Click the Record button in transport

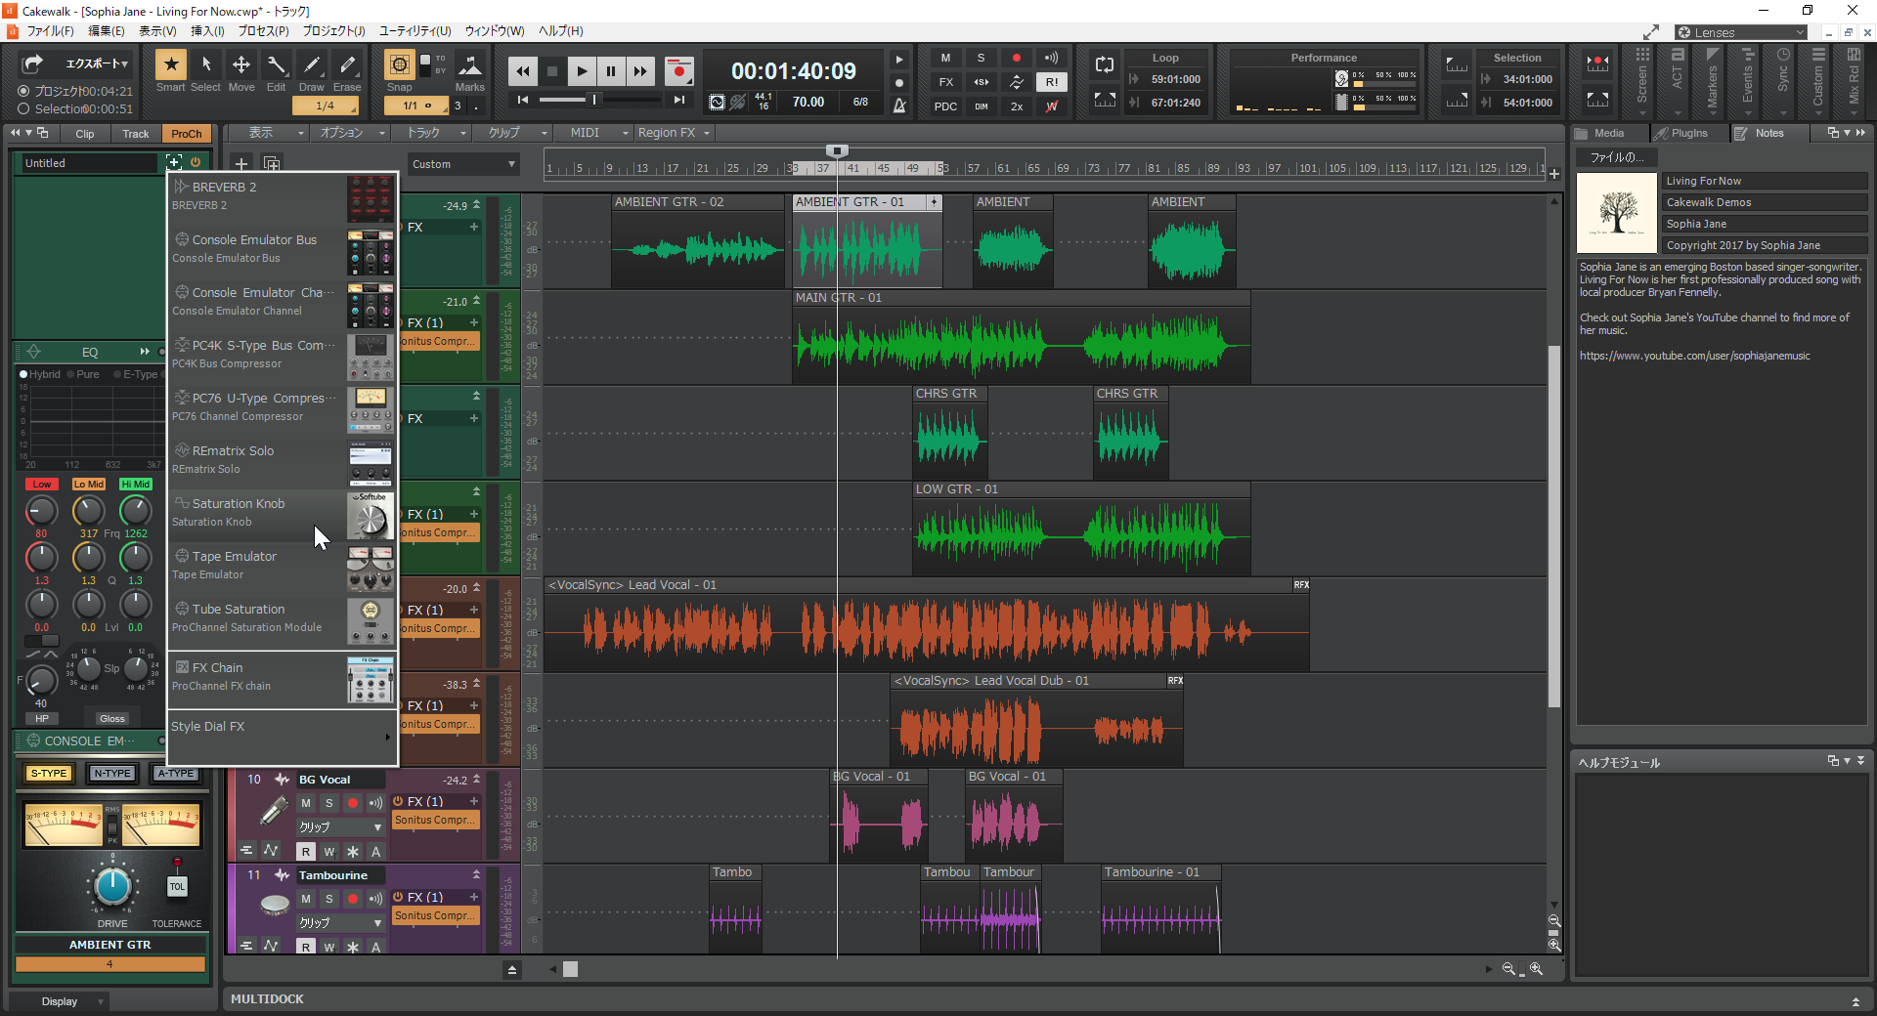coord(678,70)
